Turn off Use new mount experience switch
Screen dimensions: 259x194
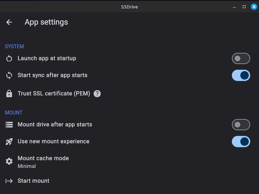(x=241, y=142)
